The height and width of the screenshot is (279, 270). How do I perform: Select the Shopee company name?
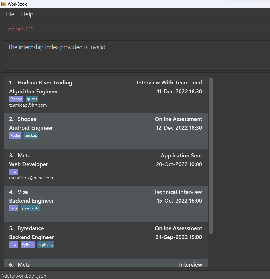27,119
